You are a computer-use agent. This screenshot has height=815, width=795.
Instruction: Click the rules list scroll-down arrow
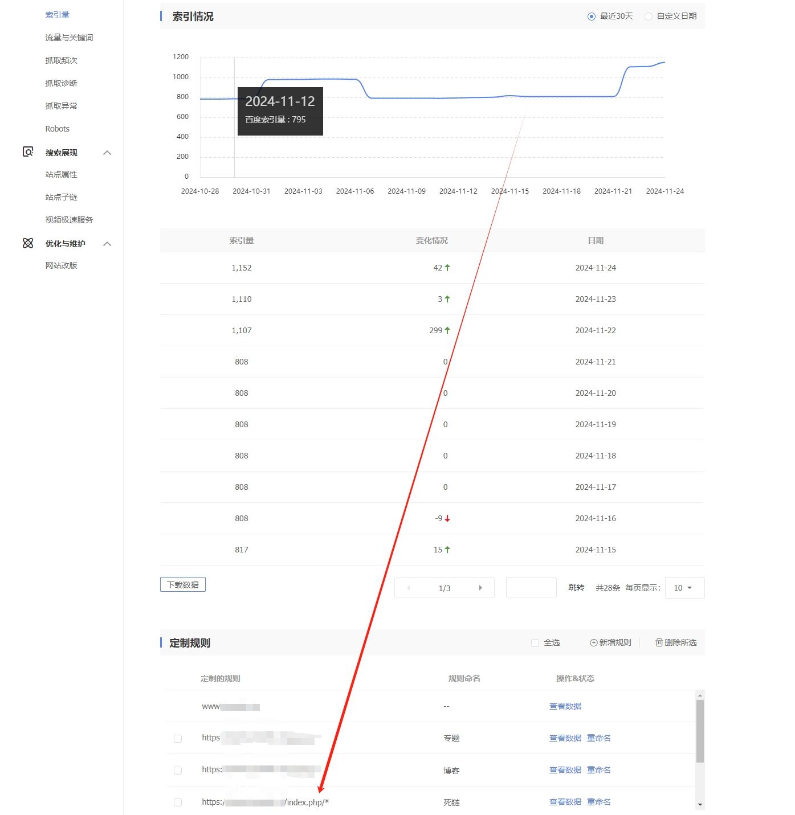[700, 805]
